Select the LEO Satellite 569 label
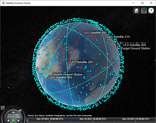The width and height of the screenshot is (156, 123). point(61,77)
